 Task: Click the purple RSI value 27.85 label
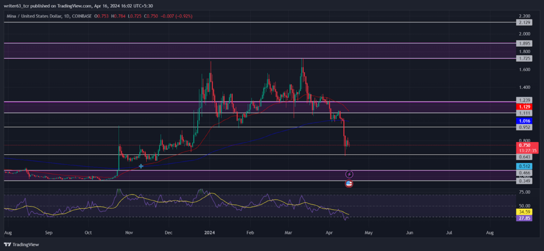[523, 218]
